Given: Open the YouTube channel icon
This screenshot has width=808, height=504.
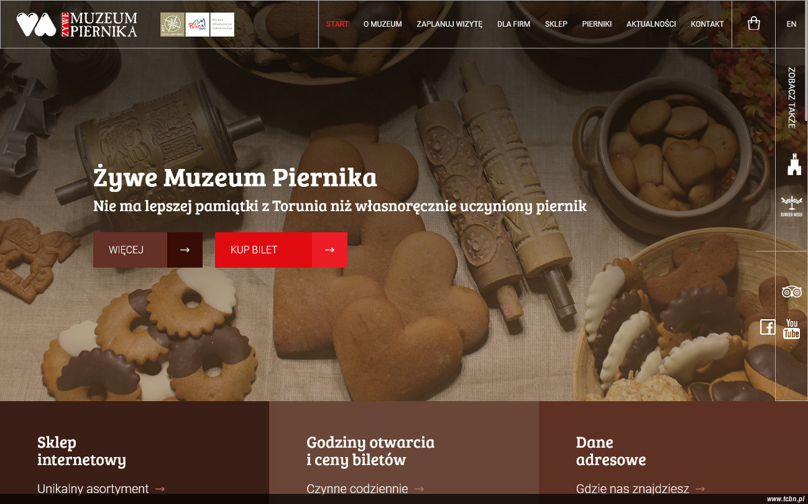Looking at the screenshot, I should (x=792, y=330).
